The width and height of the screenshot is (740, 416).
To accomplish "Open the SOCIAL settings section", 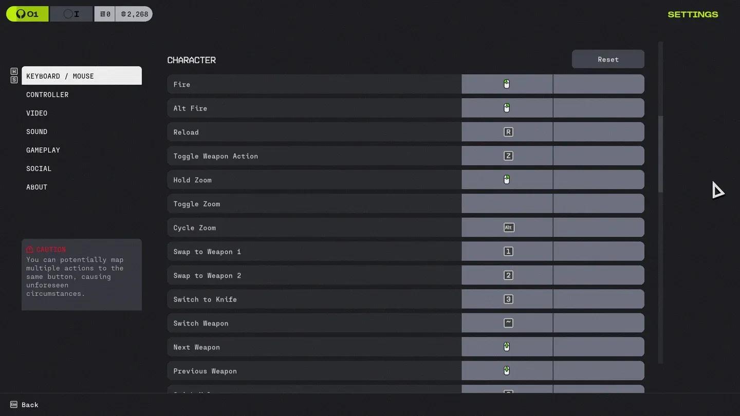I will [38, 168].
